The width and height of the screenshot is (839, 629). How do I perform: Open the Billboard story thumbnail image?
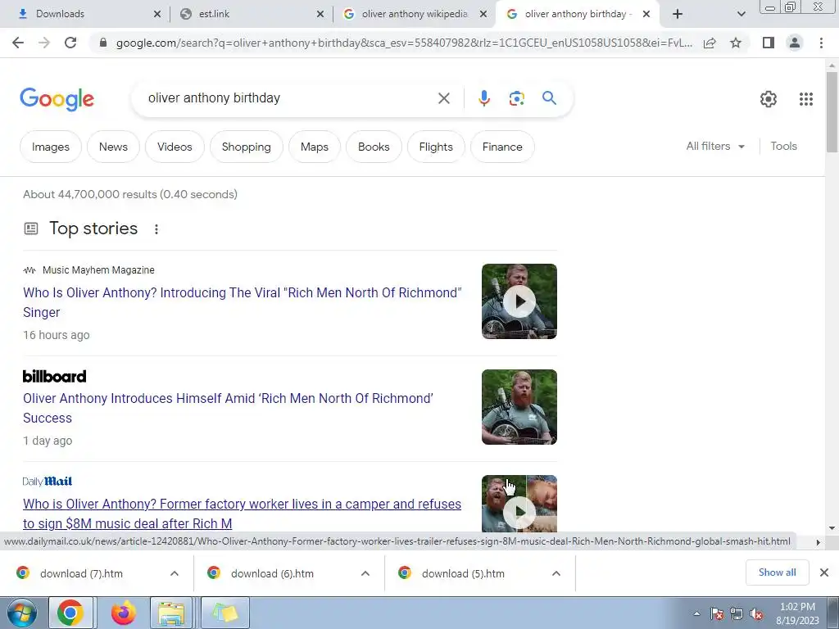[519, 407]
